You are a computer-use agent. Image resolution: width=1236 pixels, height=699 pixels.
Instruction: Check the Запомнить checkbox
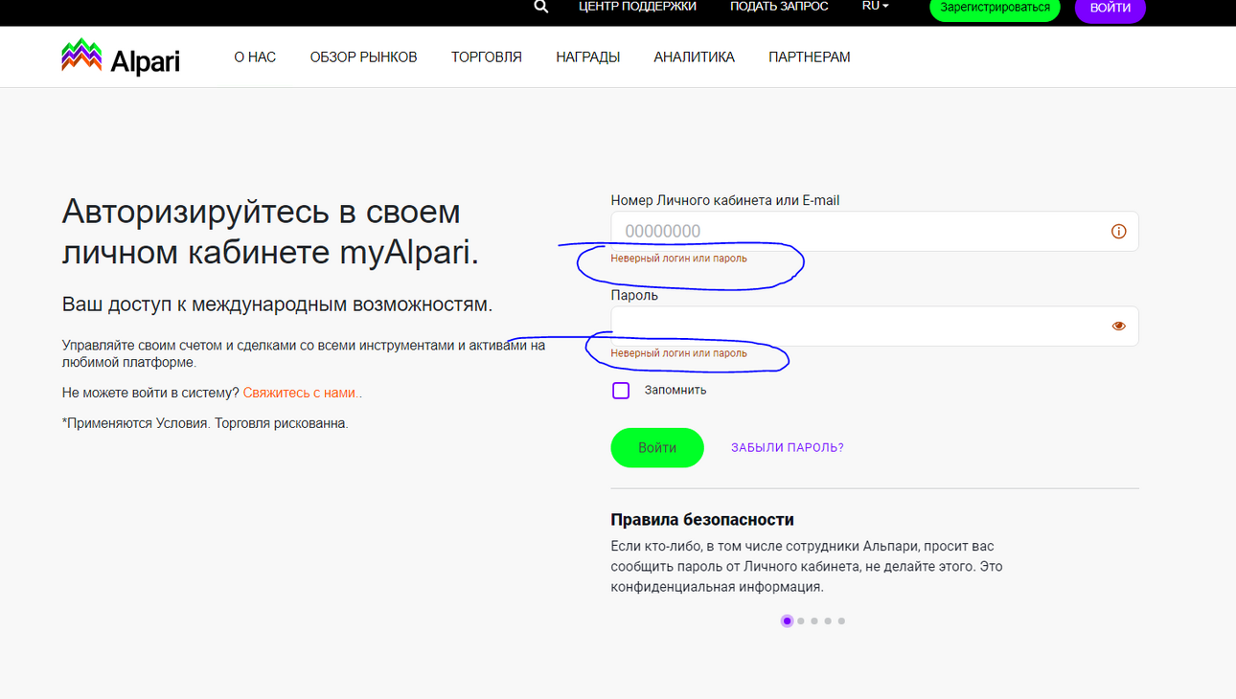(621, 391)
